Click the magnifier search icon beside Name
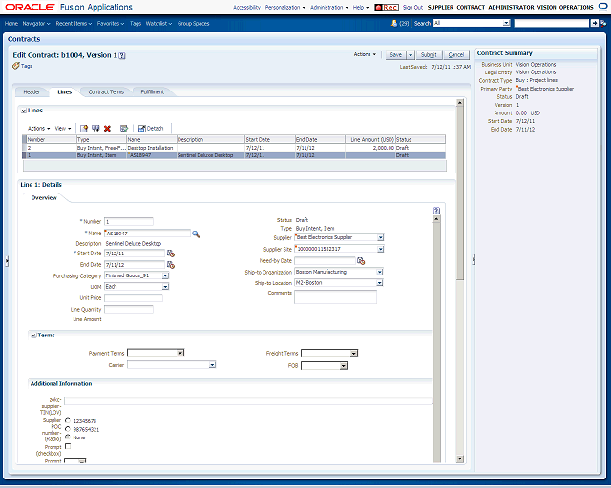The image size is (611, 488). click(196, 234)
